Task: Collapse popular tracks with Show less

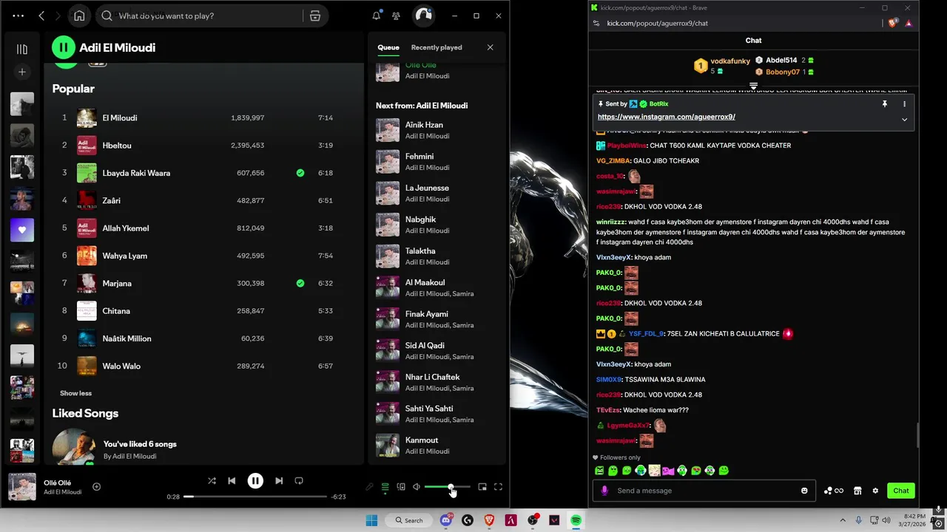Action: pos(75,393)
